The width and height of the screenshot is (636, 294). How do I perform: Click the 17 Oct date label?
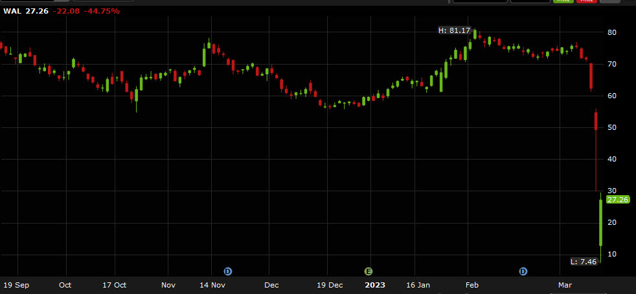pos(115,284)
